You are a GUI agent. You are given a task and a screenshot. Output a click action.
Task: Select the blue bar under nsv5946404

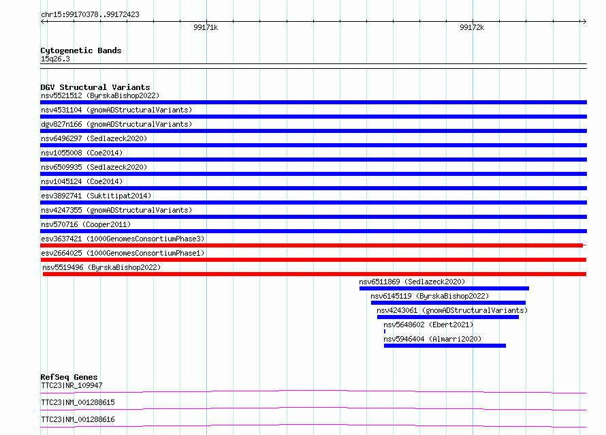(445, 346)
